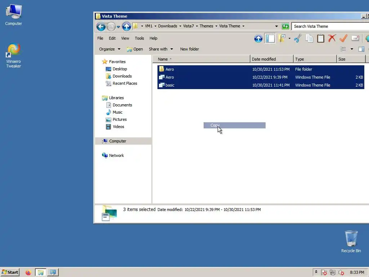The height and width of the screenshot is (277, 369).
Task: Click the Search Vista Theme field
Action: tap(330, 26)
